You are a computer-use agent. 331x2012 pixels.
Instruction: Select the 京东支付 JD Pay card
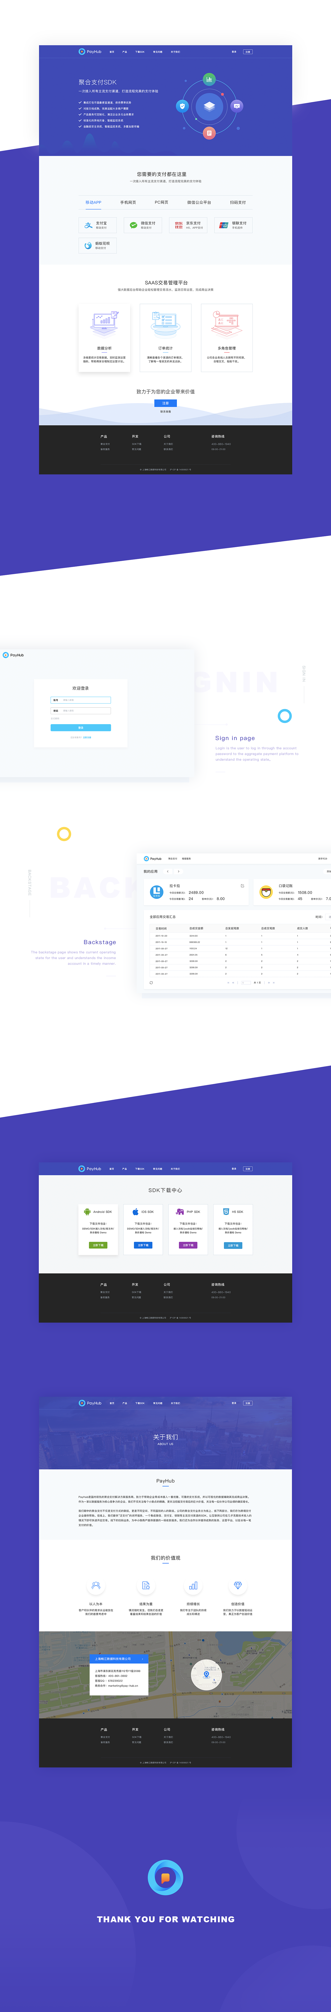point(188,225)
